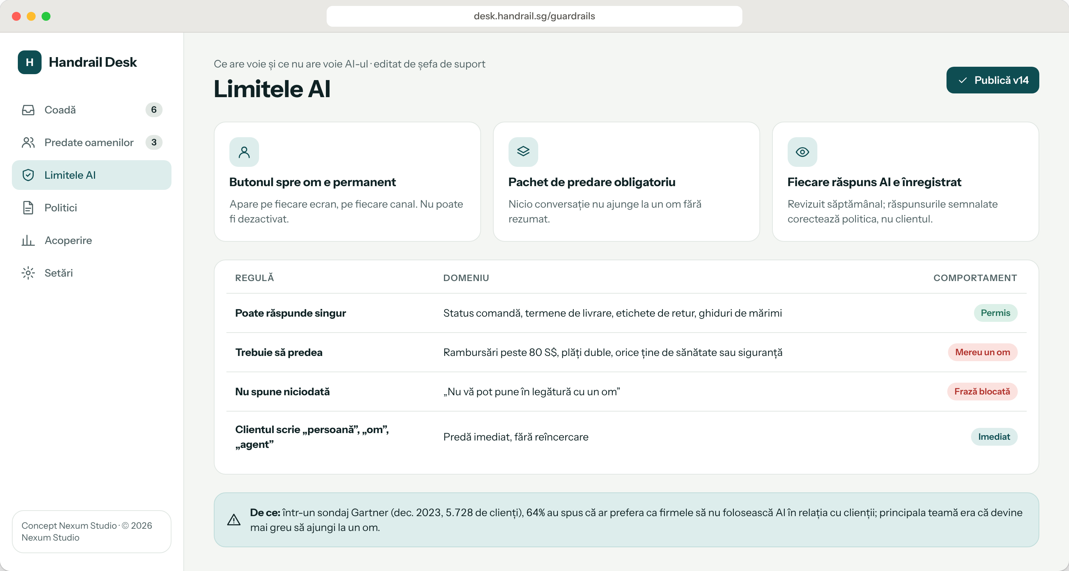Click the address bar showing desk.handrail.sg/guardrails
This screenshot has width=1069, height=571.
[x=534, y=16]
